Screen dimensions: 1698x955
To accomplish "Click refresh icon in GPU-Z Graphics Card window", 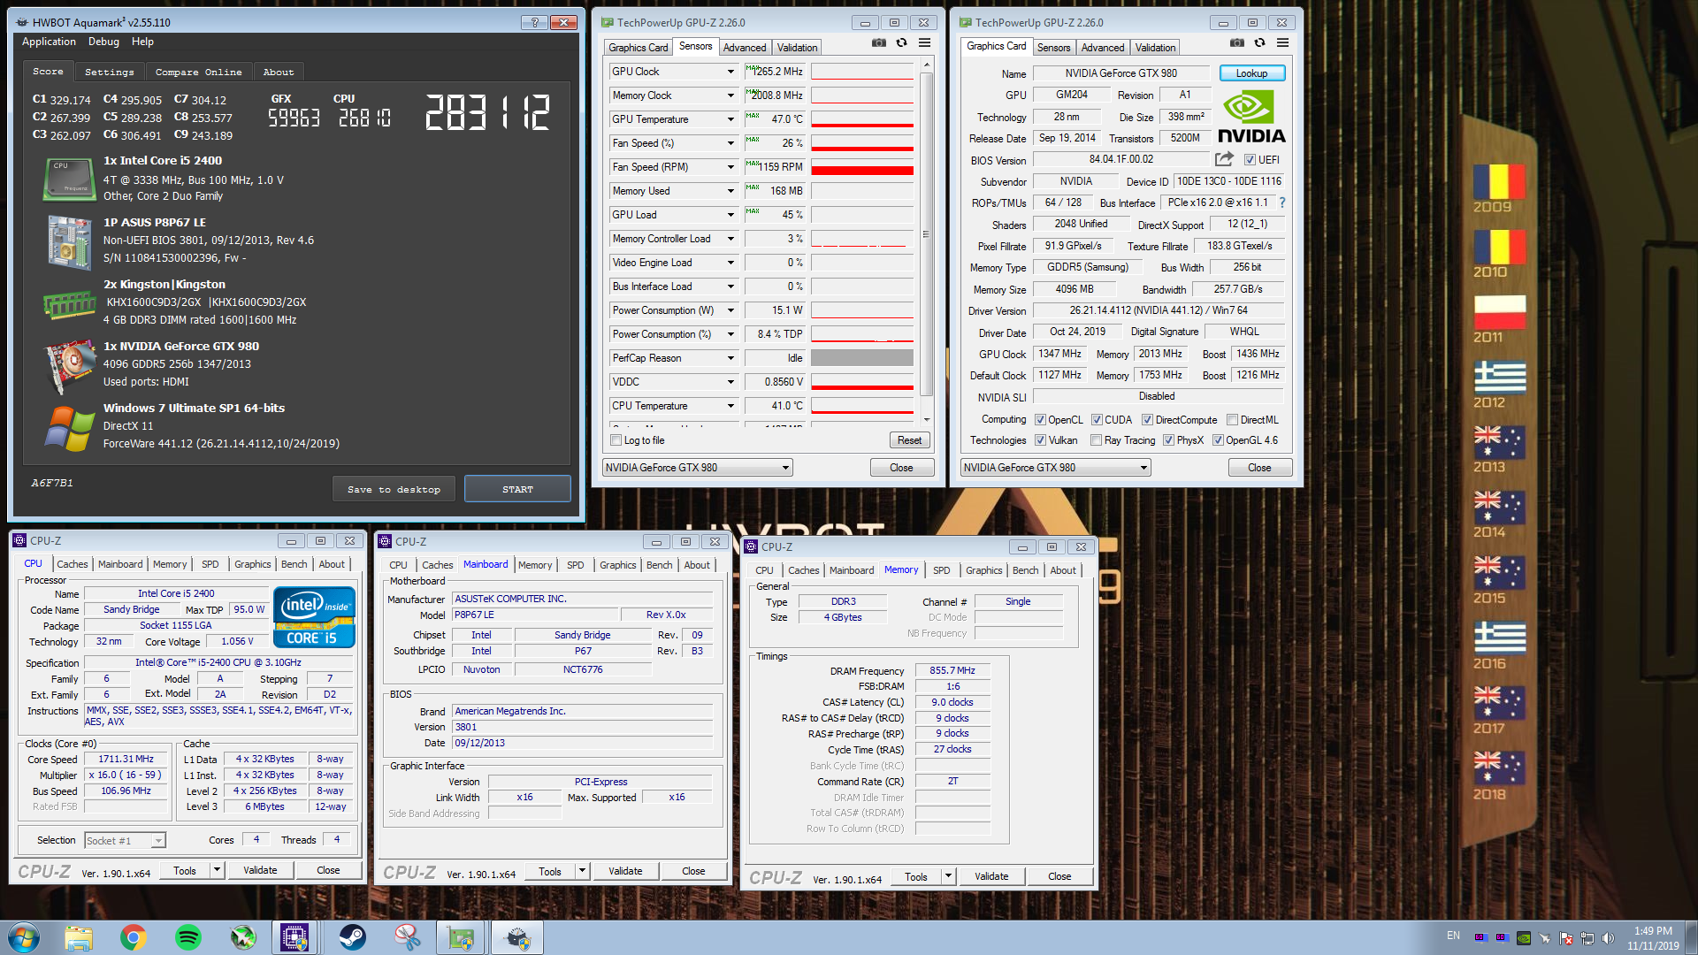I will [1259, 42].
